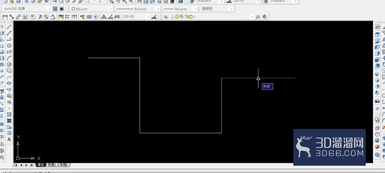The height and width of the screenshot is (173, 385).
Task: Select the Line draw tool
Action: 9,26
